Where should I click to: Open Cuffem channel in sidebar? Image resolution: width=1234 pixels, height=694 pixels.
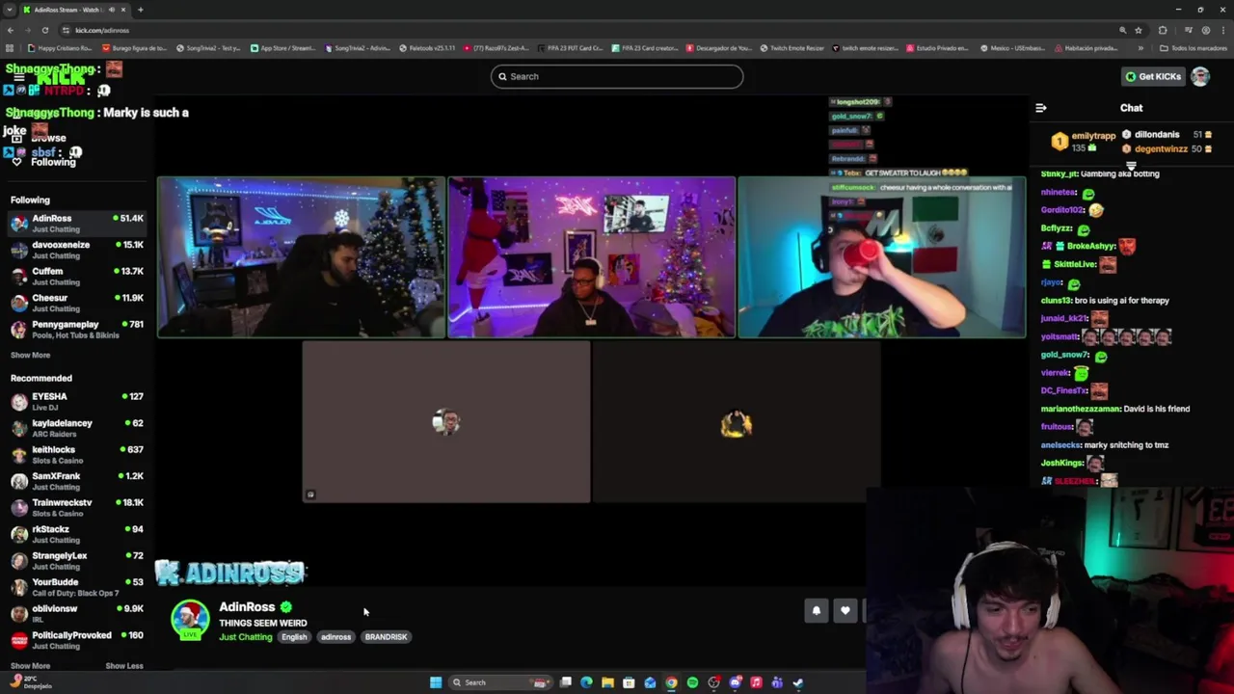(x=77, y=277)
